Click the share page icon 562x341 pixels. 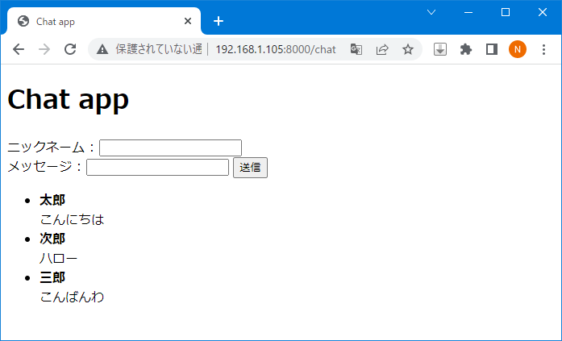point(382,49)
